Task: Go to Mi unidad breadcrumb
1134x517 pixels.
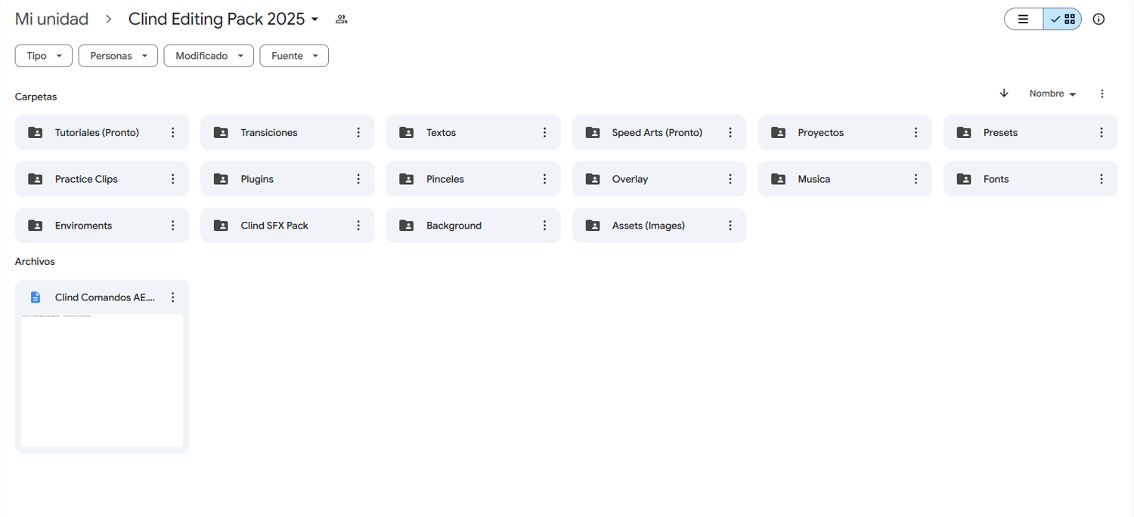Action: (51, 20)
